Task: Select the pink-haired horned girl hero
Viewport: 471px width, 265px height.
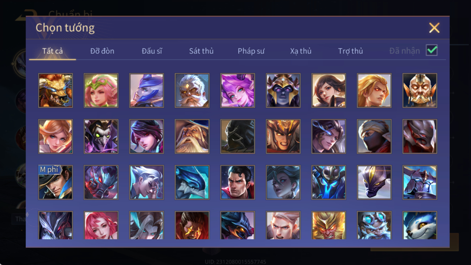Action: click(x=237, y=90)
